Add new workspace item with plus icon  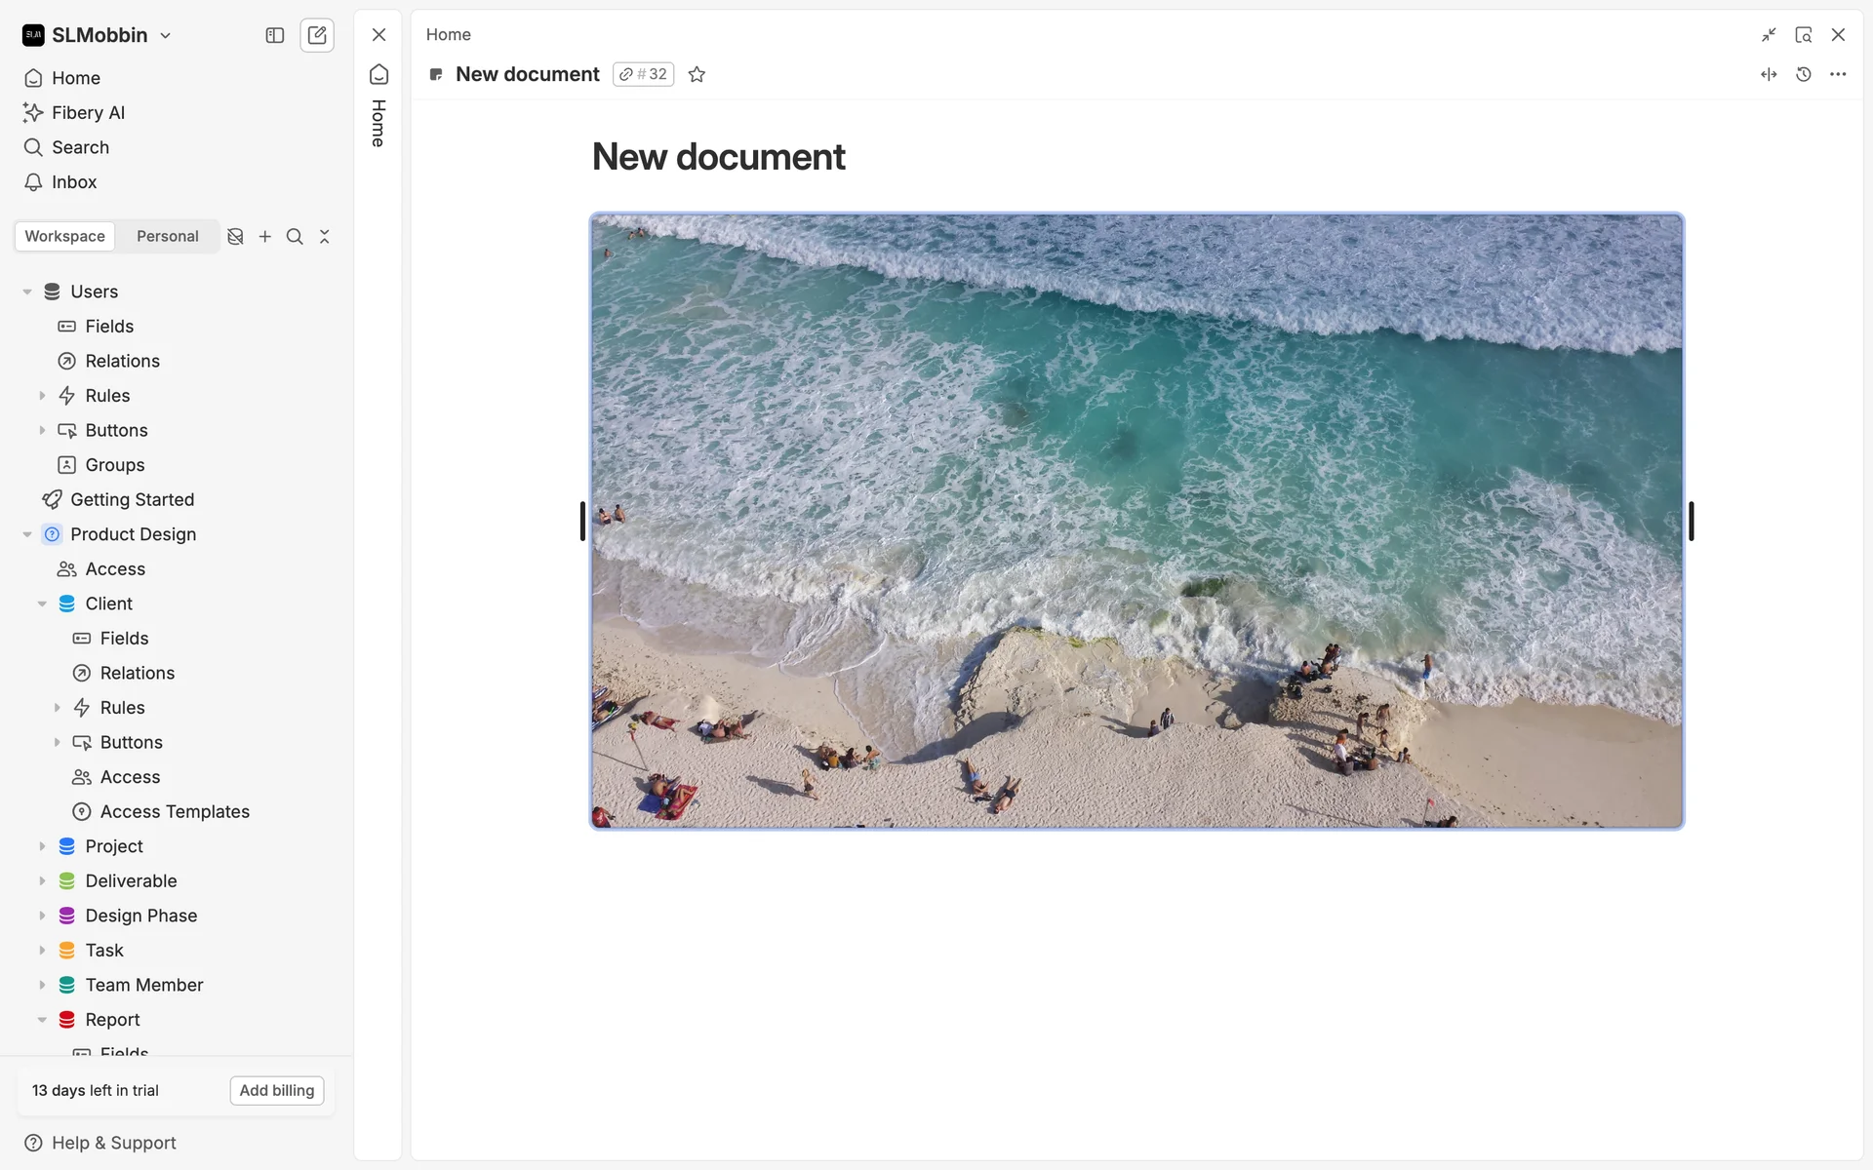(x=265, y=236)
